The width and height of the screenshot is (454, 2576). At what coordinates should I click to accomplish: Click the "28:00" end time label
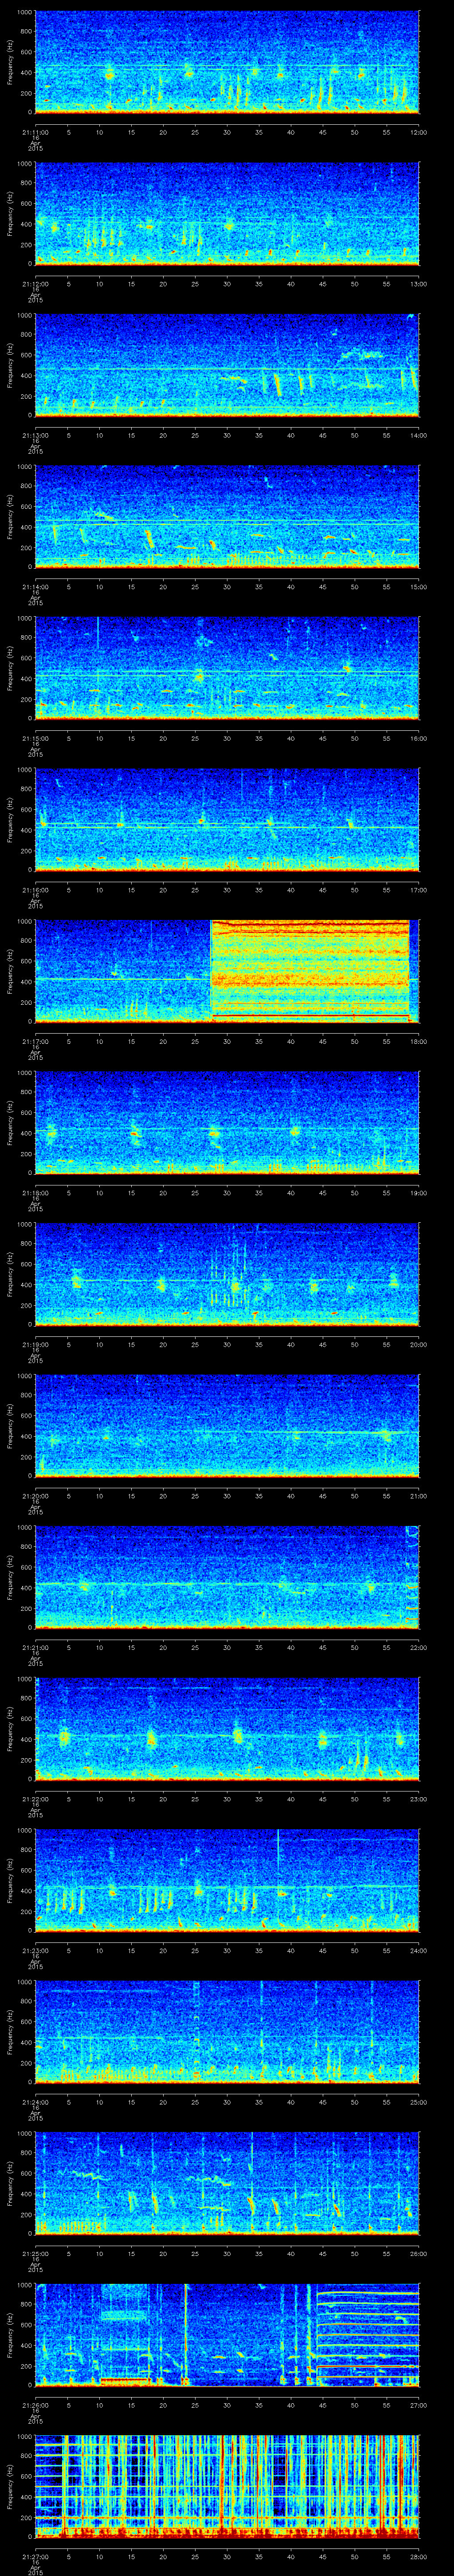418,2556
